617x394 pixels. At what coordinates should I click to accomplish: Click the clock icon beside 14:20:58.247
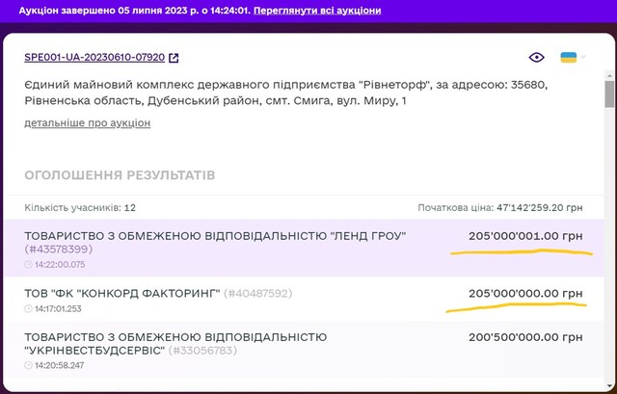28,365
